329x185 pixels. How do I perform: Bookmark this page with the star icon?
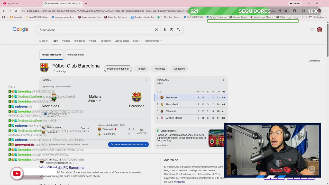coord(286,11)
